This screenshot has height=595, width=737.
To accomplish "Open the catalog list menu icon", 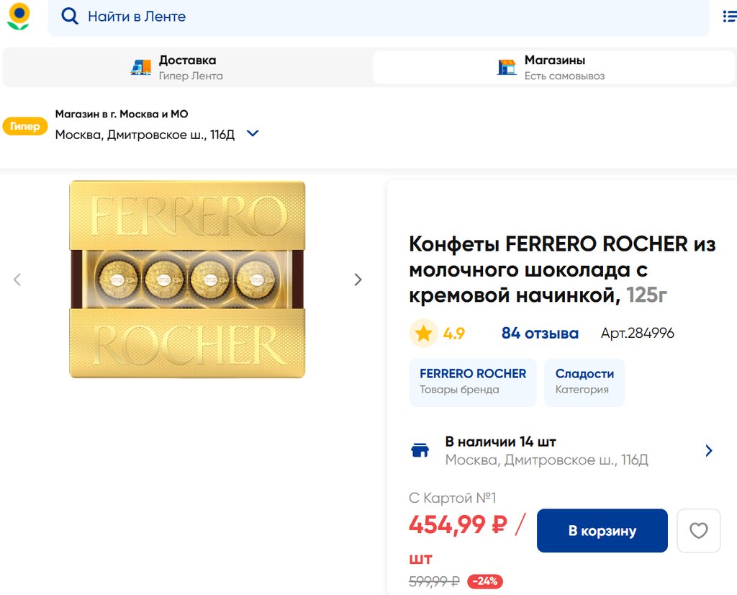I will [728, 16].
